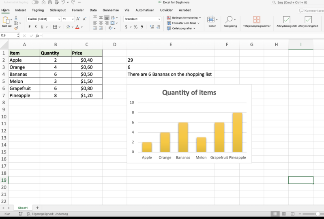Toggle italic K formatting
Image resolution: width=324 pixels, height=219 pixels.
coord(36,27)
